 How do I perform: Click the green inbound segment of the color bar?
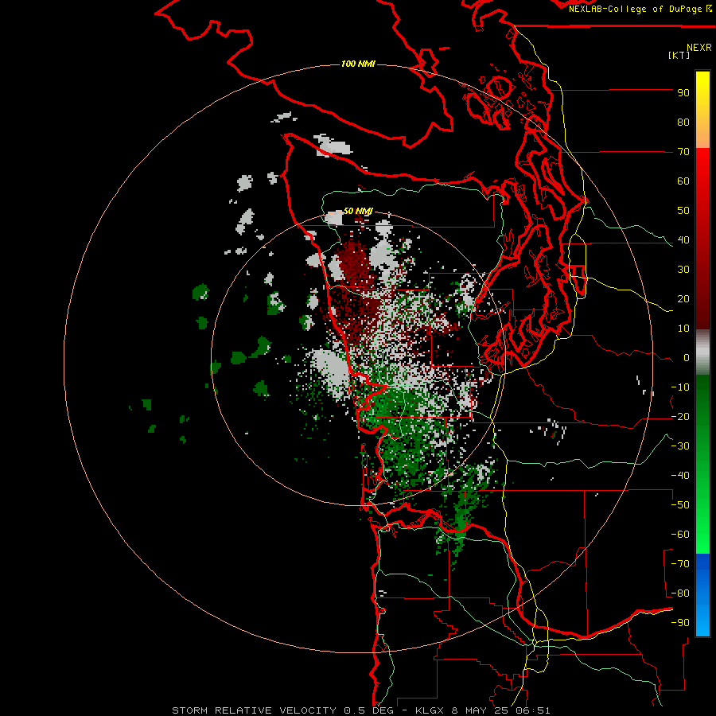(702, 465)
